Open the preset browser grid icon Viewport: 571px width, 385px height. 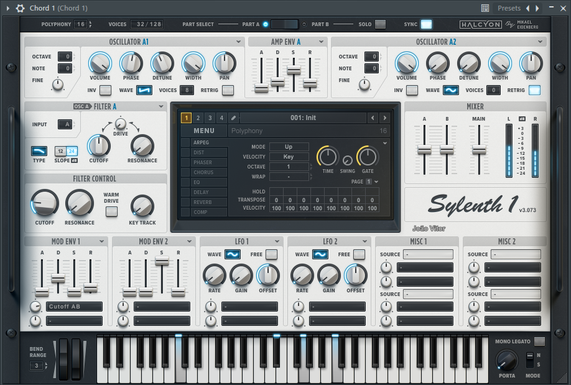[485, 8]
